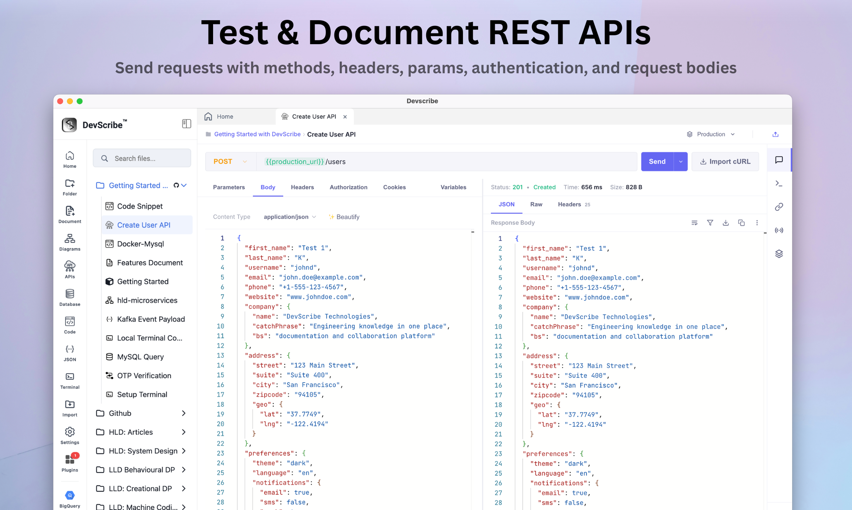Download the response body
The width and height of the screenshot is (852, 510).
coord(726,223)
